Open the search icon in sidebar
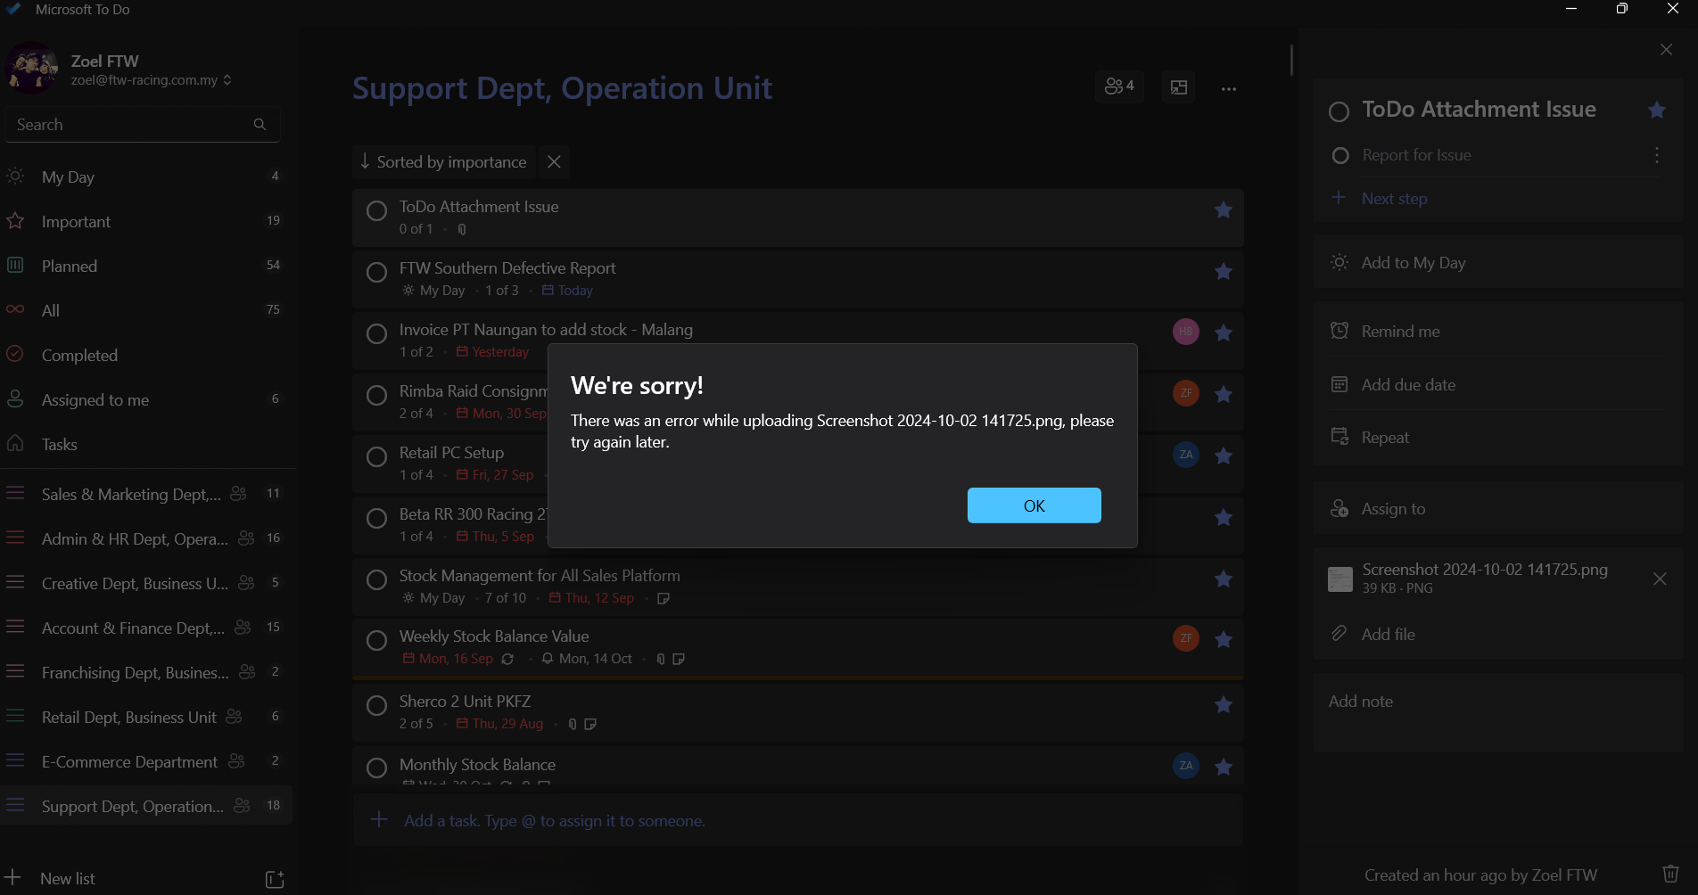This screenshot has height=895, width=1698. click(x=260, y=125)
